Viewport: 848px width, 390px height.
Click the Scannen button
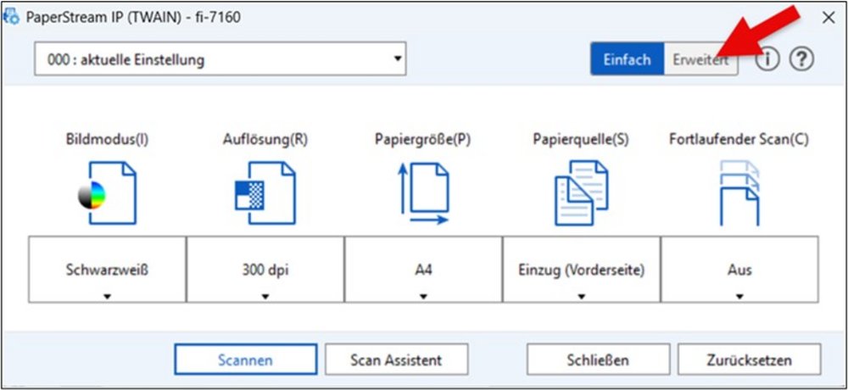(x=246, y=359)
